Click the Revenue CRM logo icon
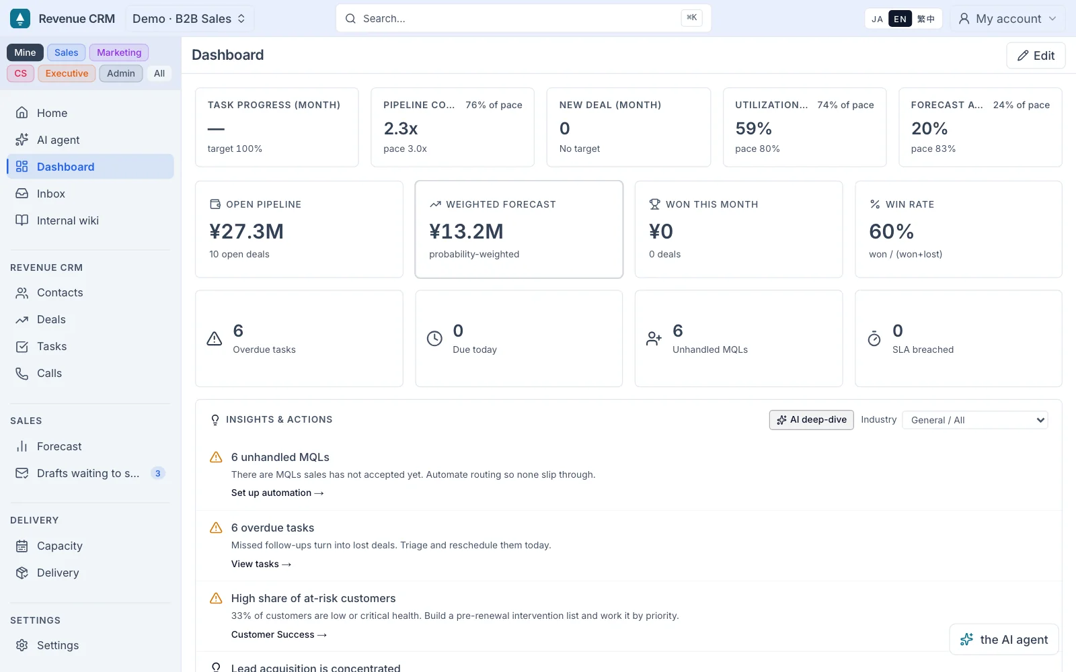Screen dimensions: 1076x672 coord(20,18)
